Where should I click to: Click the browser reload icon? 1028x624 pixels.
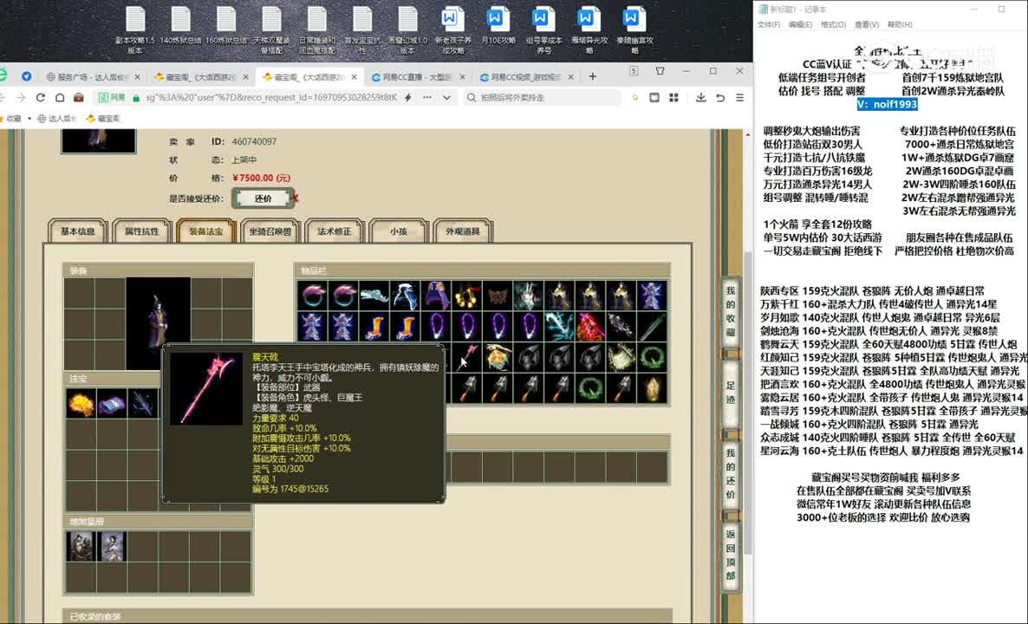(x=40, y=97)
